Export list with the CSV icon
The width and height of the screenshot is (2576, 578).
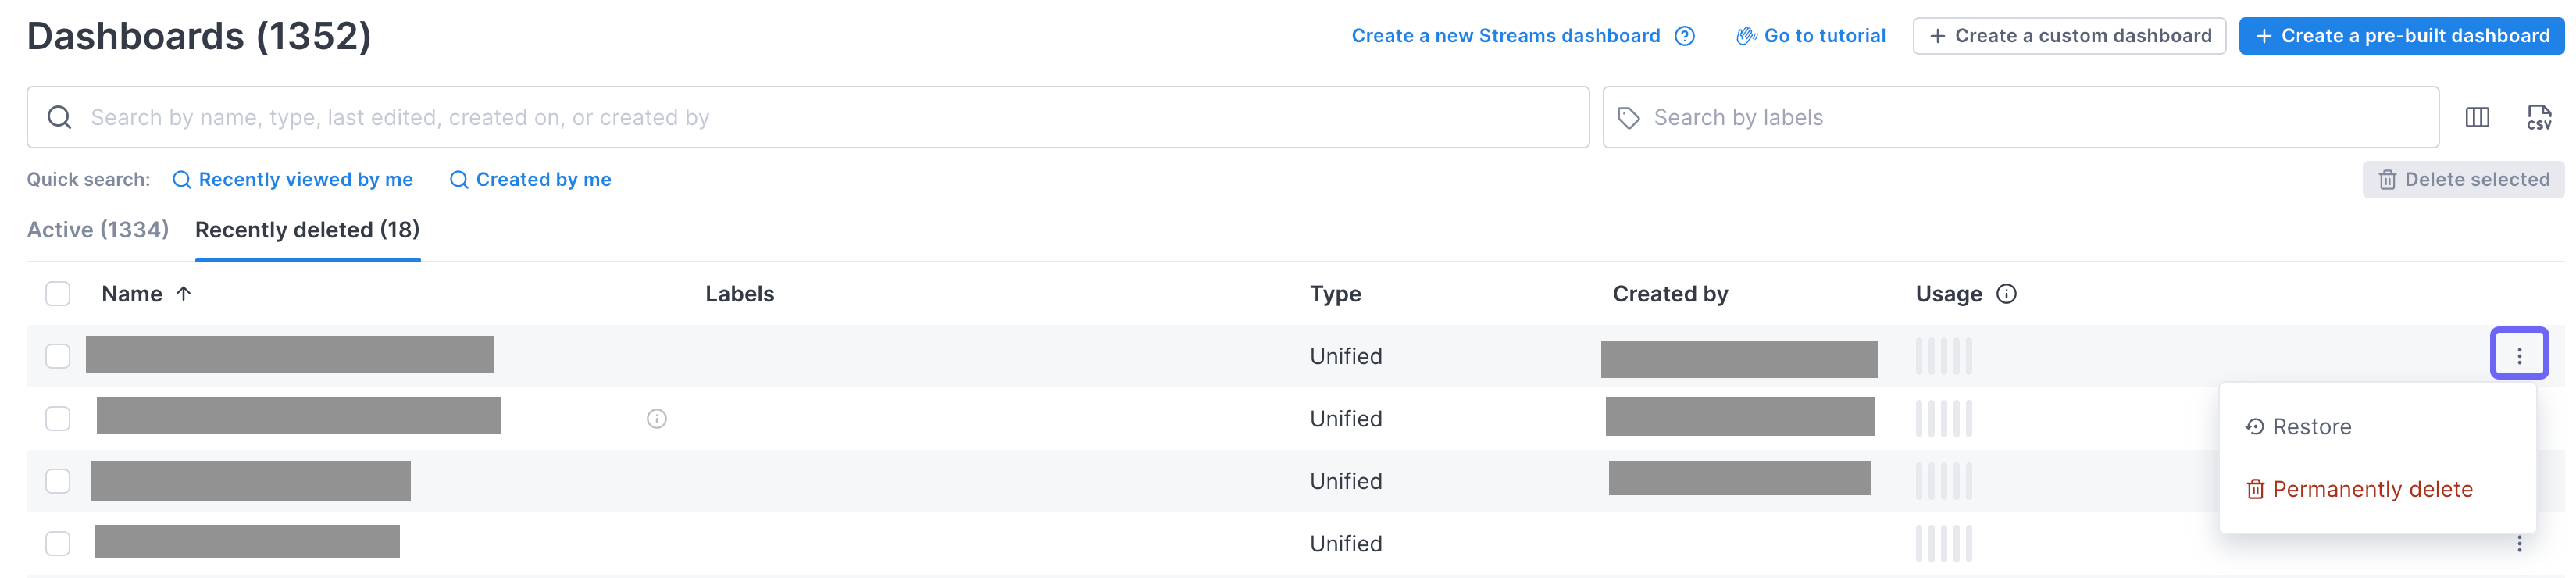click(2539, 117)
